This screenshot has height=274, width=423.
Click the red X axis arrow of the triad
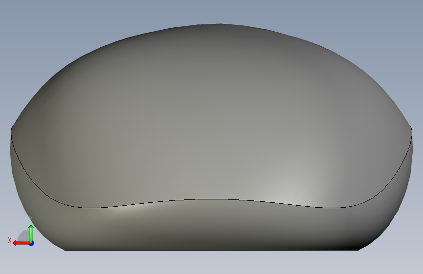point(21,243)
